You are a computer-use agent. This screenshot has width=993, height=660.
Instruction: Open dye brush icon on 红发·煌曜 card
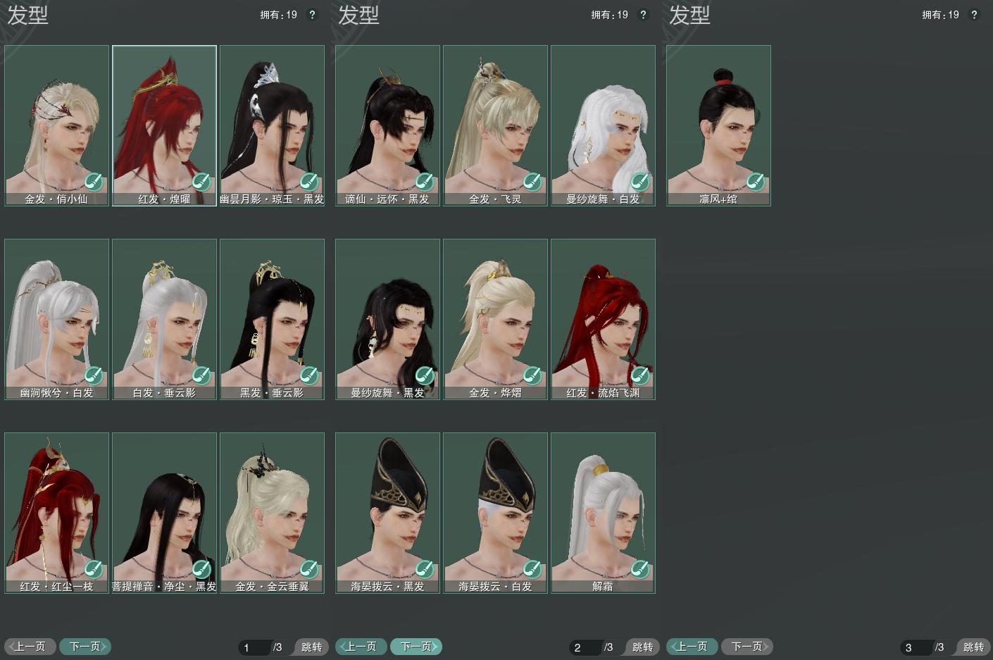click(x=201, y=182)
